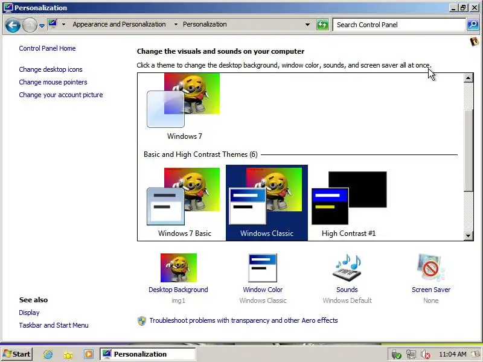Click 'img1' label under Desktop Background

[178, 300]
